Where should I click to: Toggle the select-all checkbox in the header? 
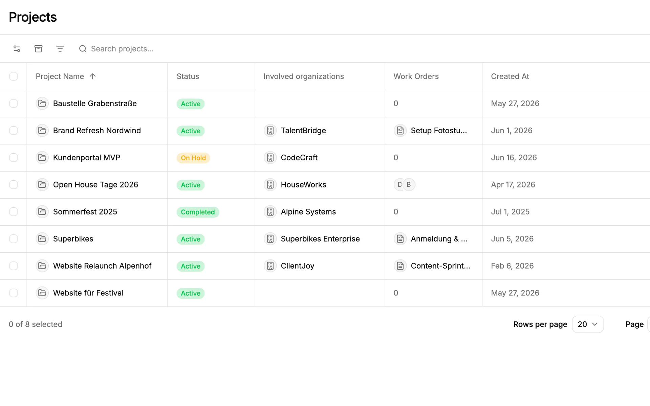(x=14, y=76)
